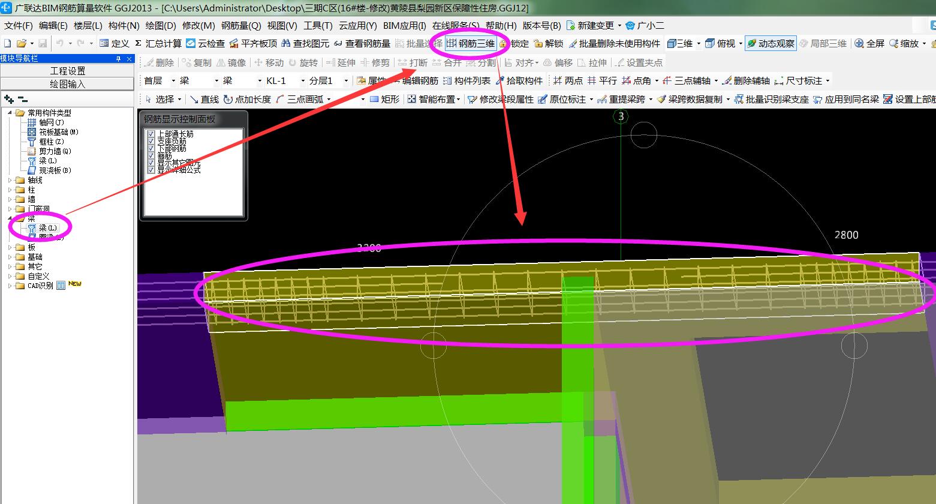Click the New file icon

[7, 43]
